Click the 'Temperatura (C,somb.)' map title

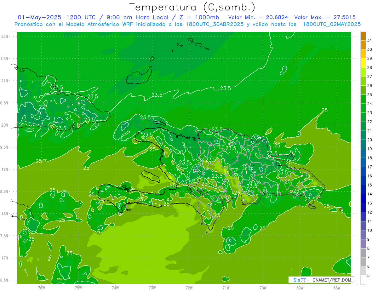(x=192, y=8)
